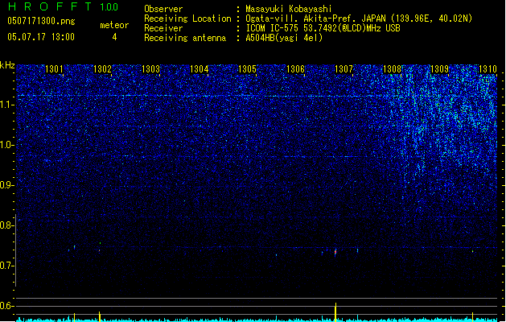Click observer name Masayuki Kobayashi

tap(289, 9)
